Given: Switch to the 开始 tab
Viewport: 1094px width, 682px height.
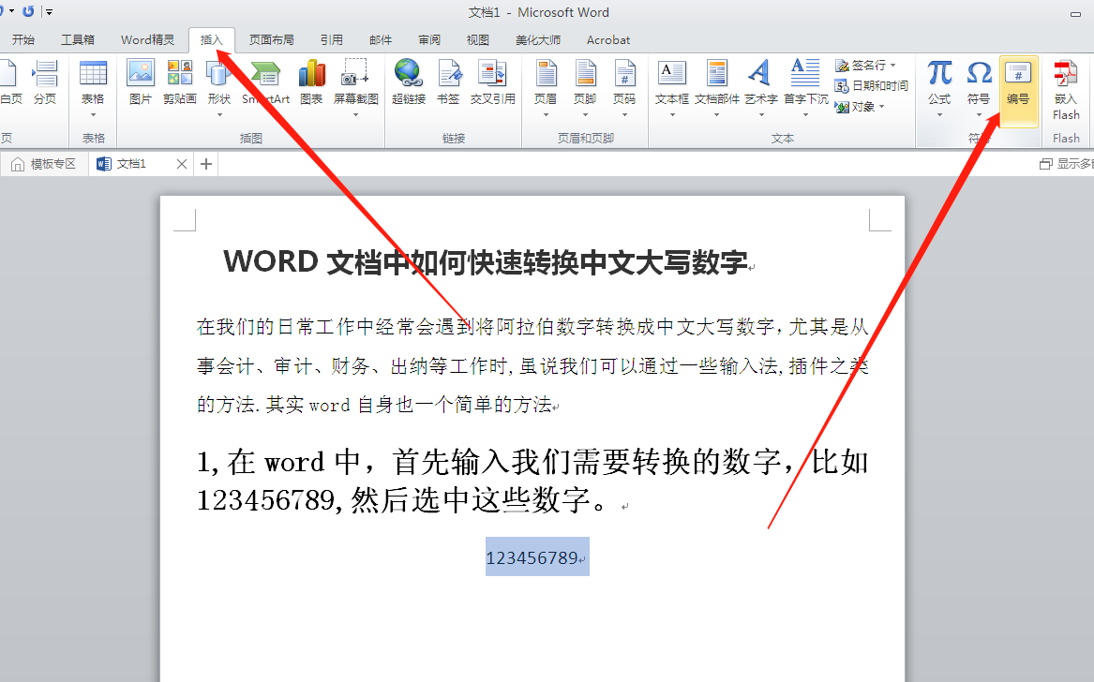Looking at the screenshot, I should [x=23, y=39].
